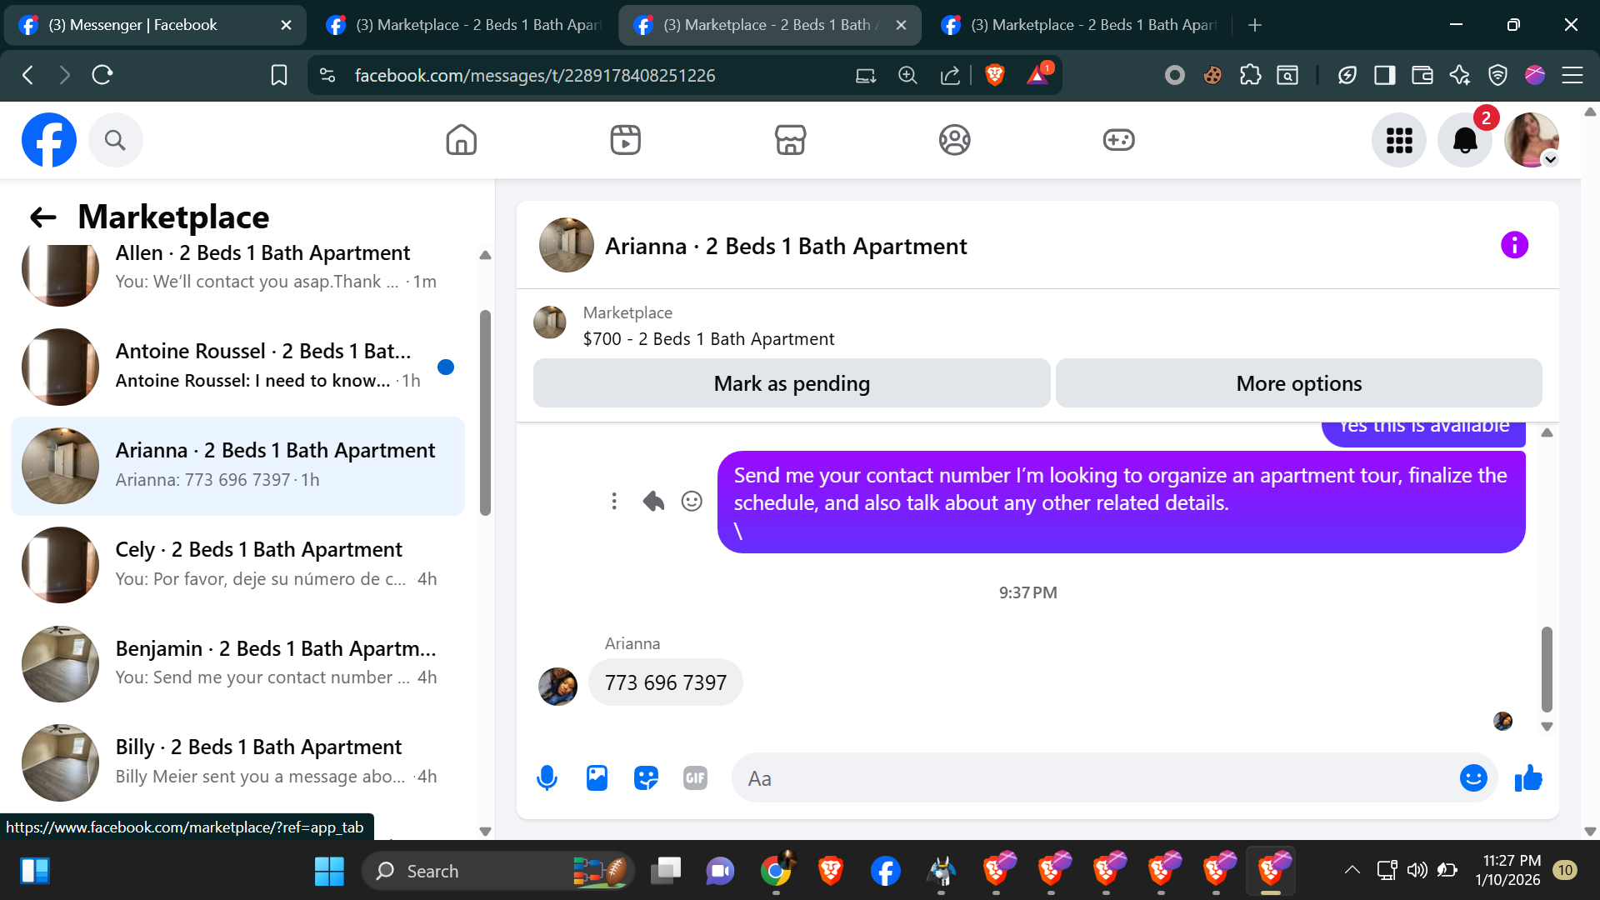Open the Brave Shields icon in the address bar

994,75
